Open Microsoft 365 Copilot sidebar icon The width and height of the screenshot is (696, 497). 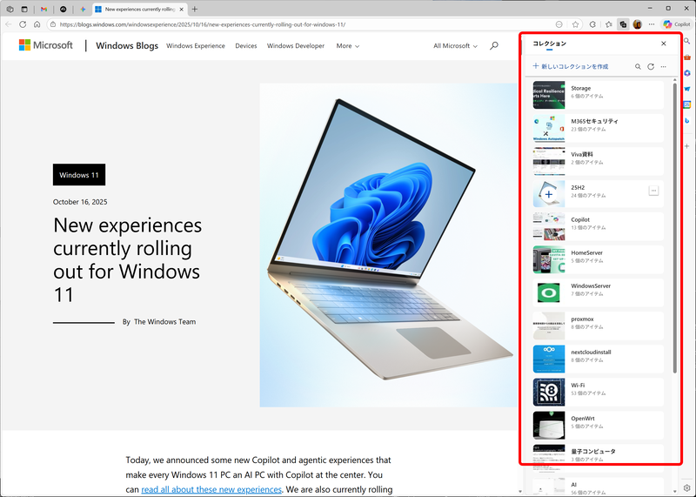687,73
